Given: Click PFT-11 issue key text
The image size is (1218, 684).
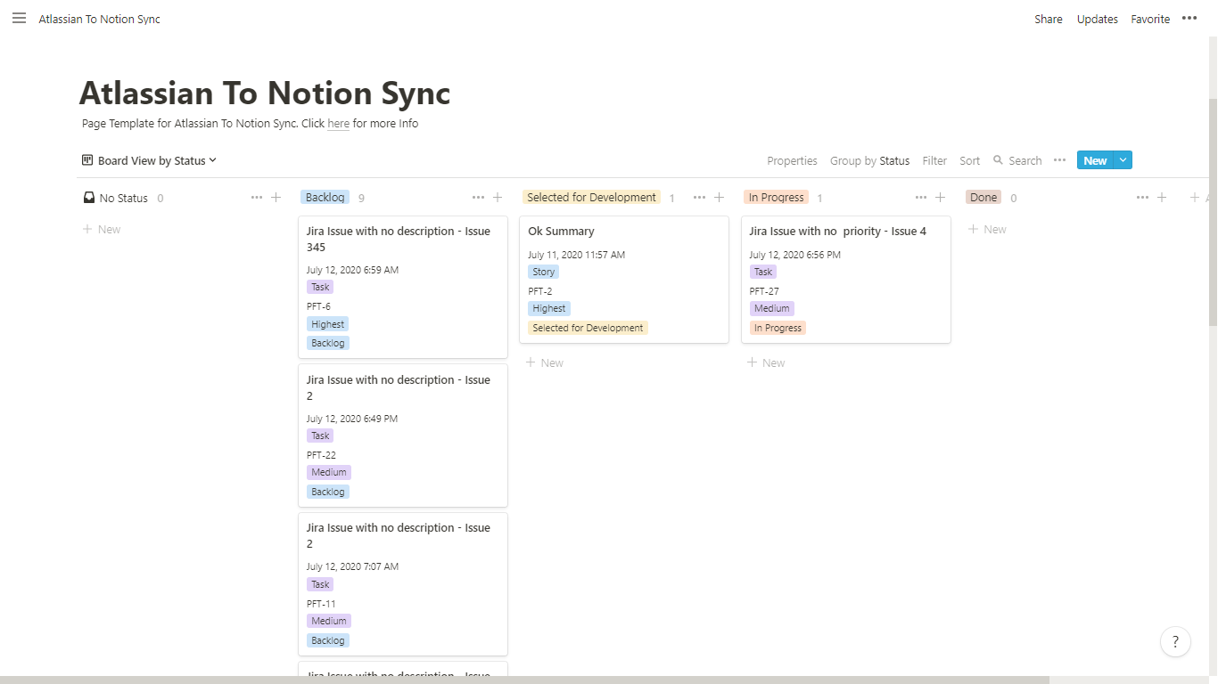Looking at the screenshot, I should pos(321,604).
